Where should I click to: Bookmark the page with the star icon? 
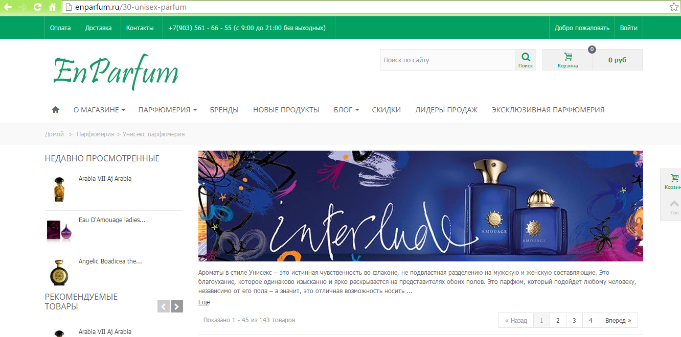point(674,7)
